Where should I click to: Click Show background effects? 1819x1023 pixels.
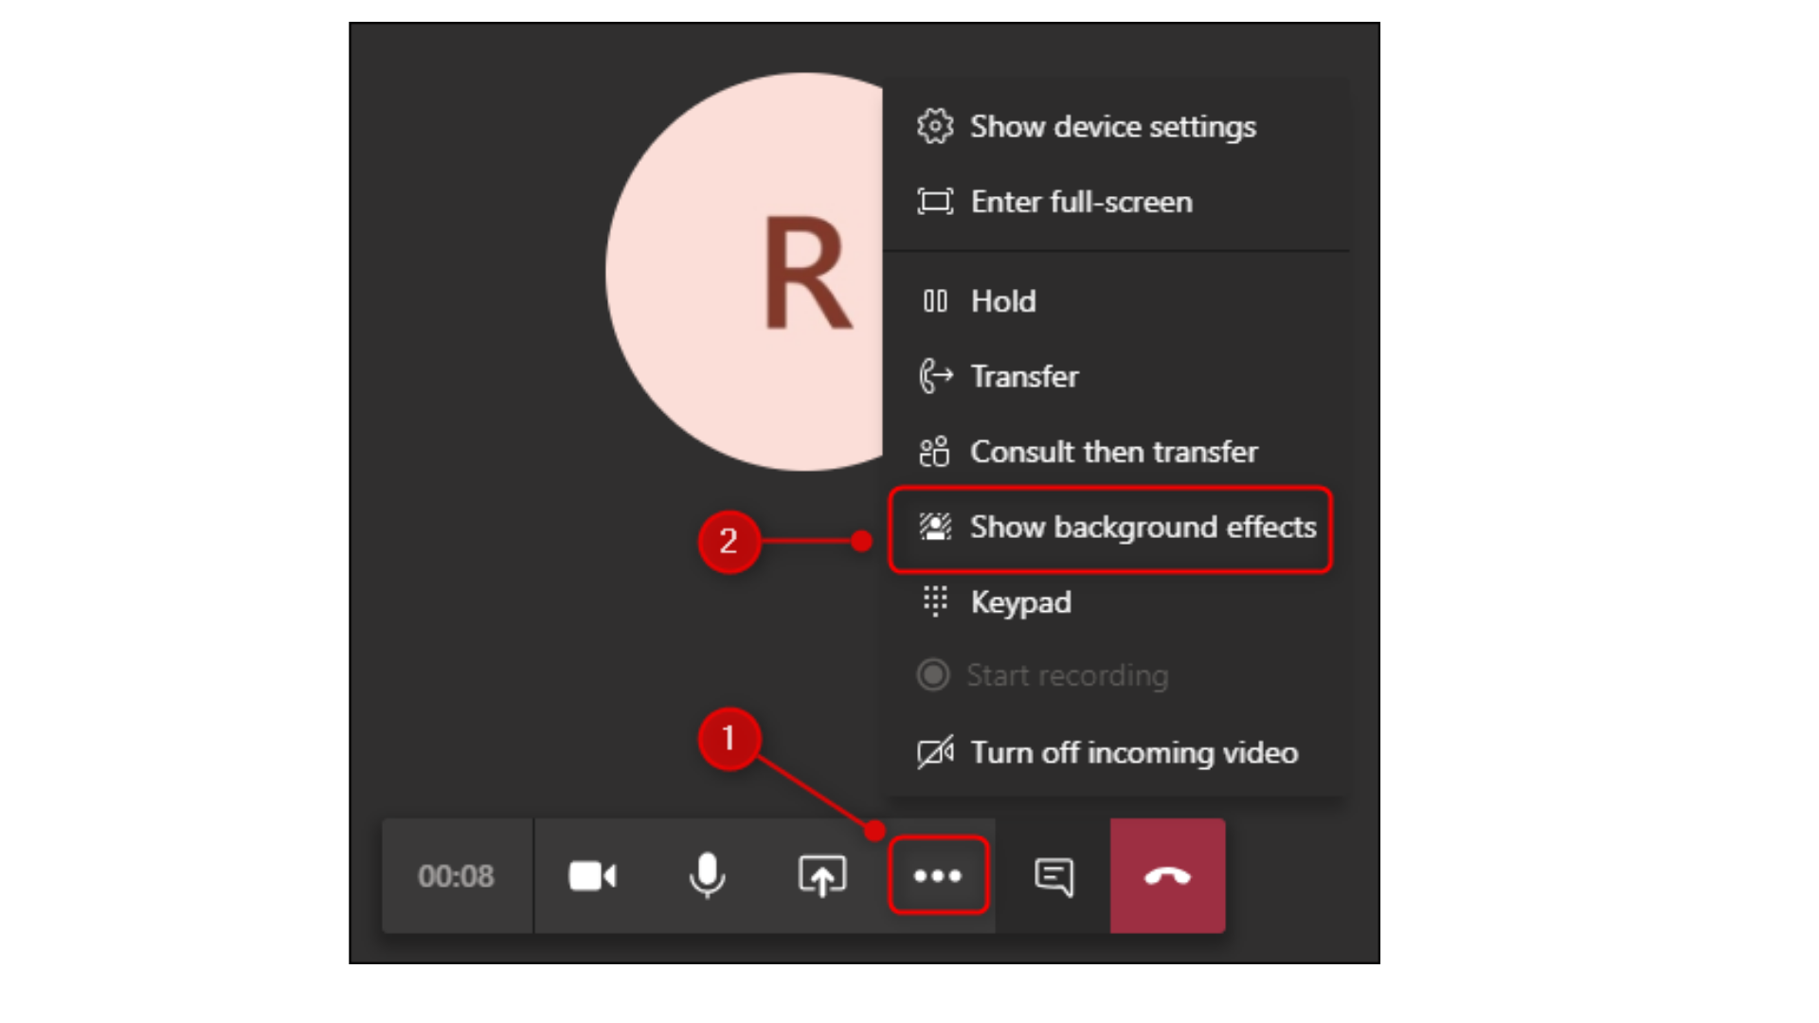tap(1142, 528)
